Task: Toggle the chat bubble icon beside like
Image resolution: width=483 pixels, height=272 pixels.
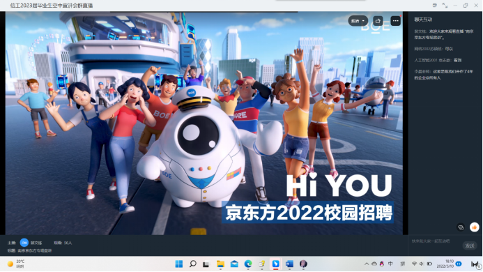Action: (461, 227)
